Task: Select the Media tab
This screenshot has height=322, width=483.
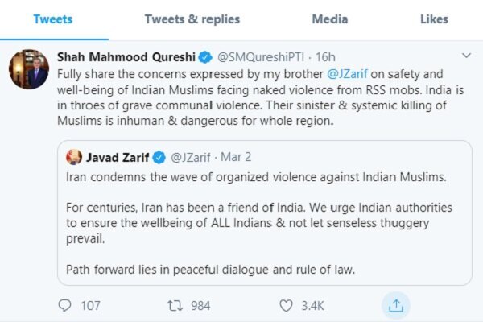Action: coord(329,19)
